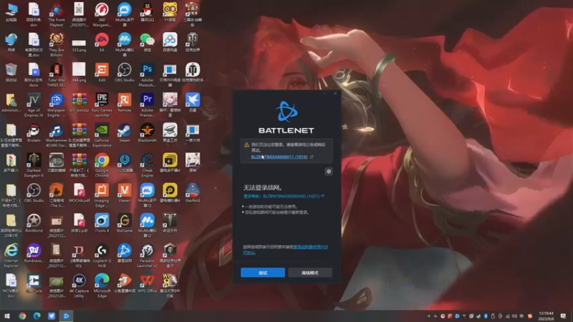
Task: Select the Rumbleverse desktop icon
Action: click(34, 253)
